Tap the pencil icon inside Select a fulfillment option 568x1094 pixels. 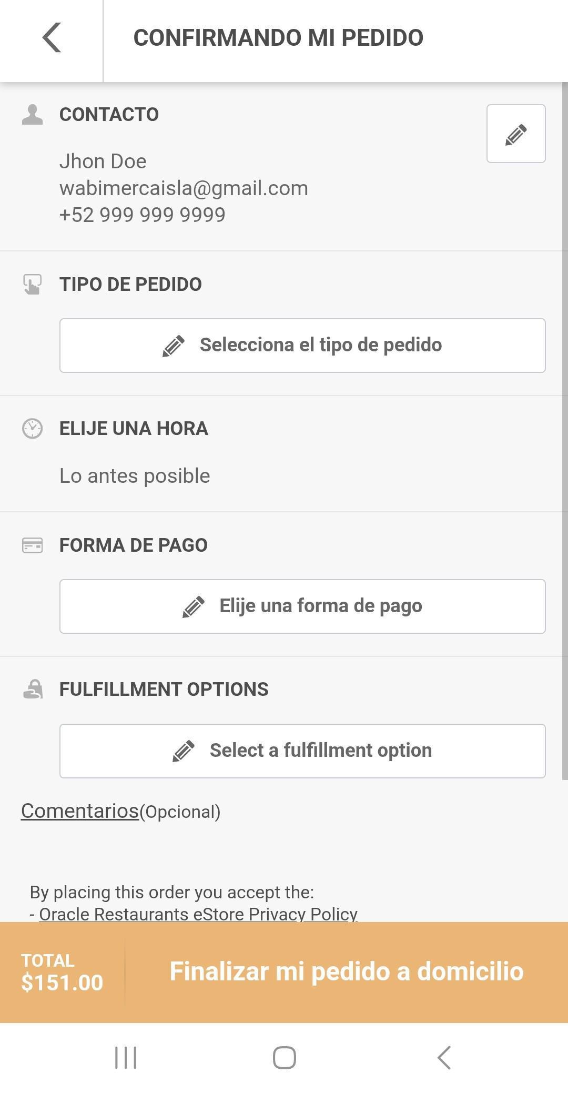tap(184, 751)
